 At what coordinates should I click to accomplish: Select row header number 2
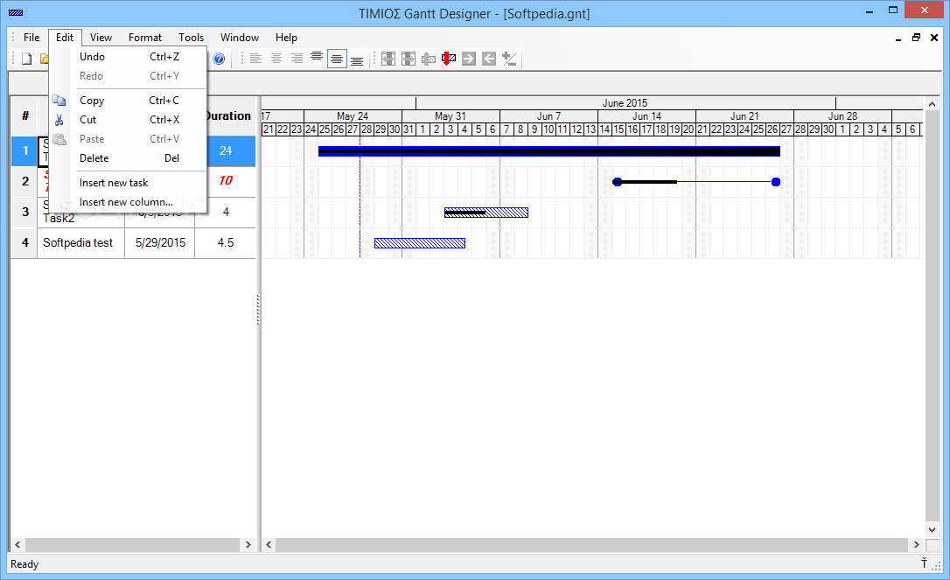tap(24, 181)
